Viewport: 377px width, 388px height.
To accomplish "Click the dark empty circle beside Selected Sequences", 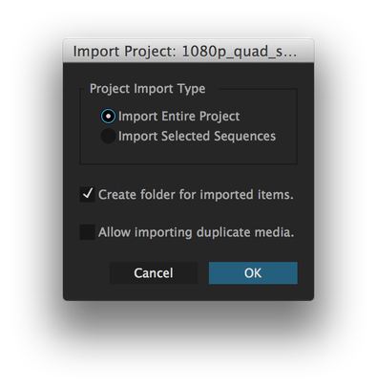I will tap(108, 136).
